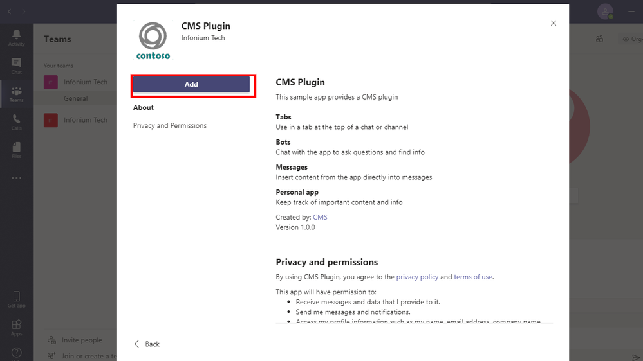
Task: Click the send arrow icon in background
Action: click(637, 357)
